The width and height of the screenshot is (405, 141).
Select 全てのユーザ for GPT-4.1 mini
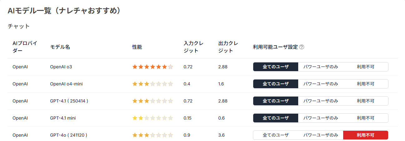[x=276, y=118]
